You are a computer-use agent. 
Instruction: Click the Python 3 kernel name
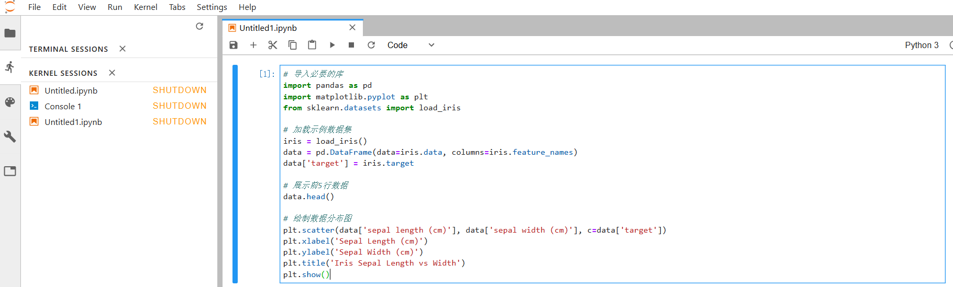pos(922,45)
